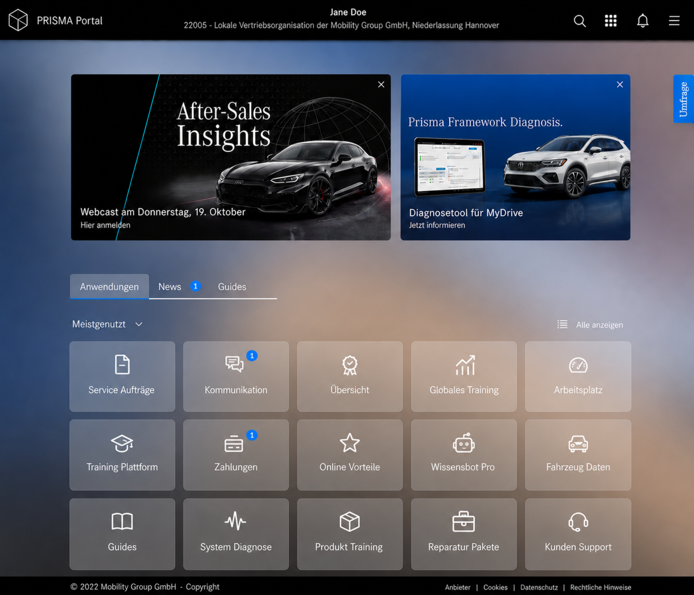Screen dimensions: 694x595
Task: Switch to the Guides tab
Action: pyautogui.click(x=232, y=286)
